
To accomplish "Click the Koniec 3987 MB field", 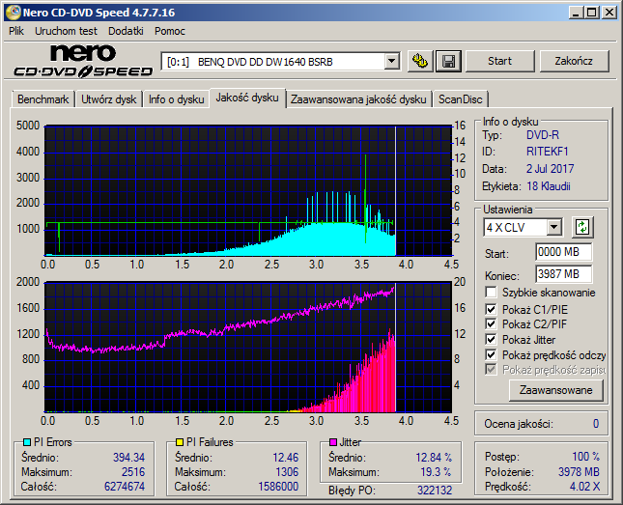I will (563, 274).
